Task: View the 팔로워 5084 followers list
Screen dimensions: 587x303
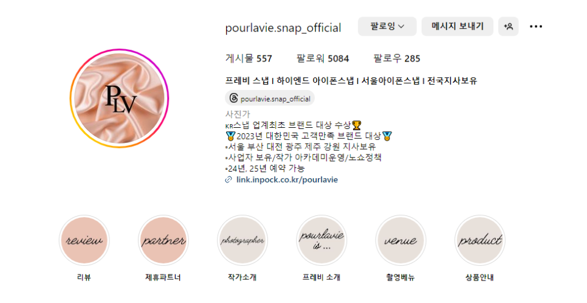Action: click(x=323, y=58)
